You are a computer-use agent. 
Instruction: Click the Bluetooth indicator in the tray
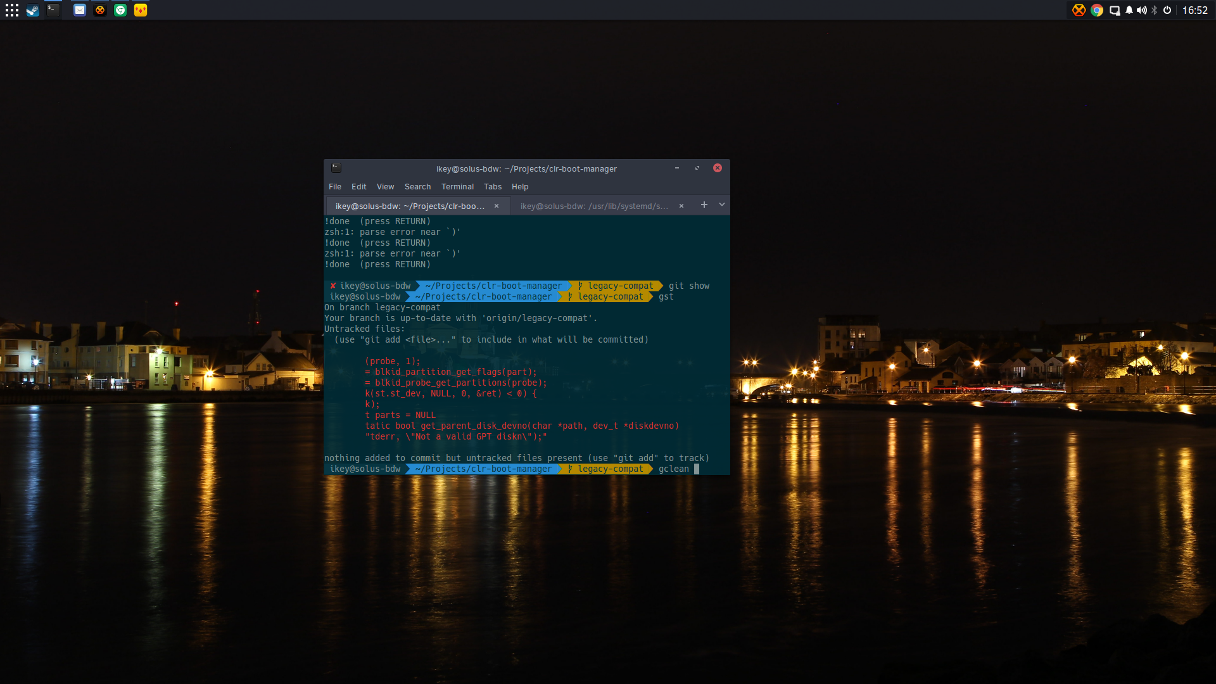point(1155,10)
